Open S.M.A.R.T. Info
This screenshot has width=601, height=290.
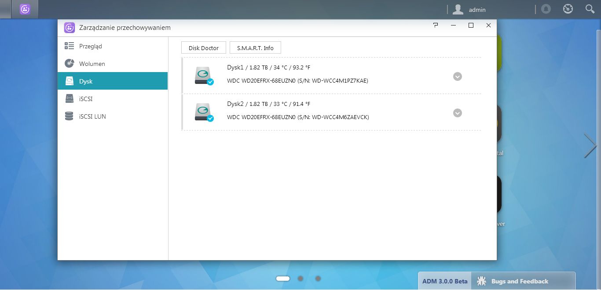pos(255,48)
